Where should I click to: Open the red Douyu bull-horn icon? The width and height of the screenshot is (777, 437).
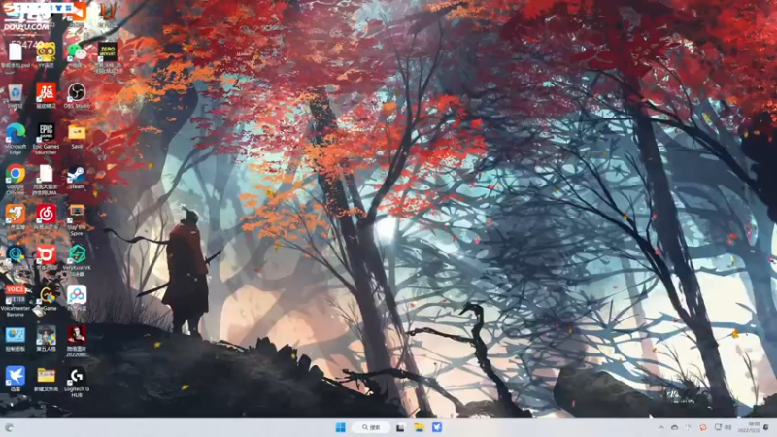46,255
